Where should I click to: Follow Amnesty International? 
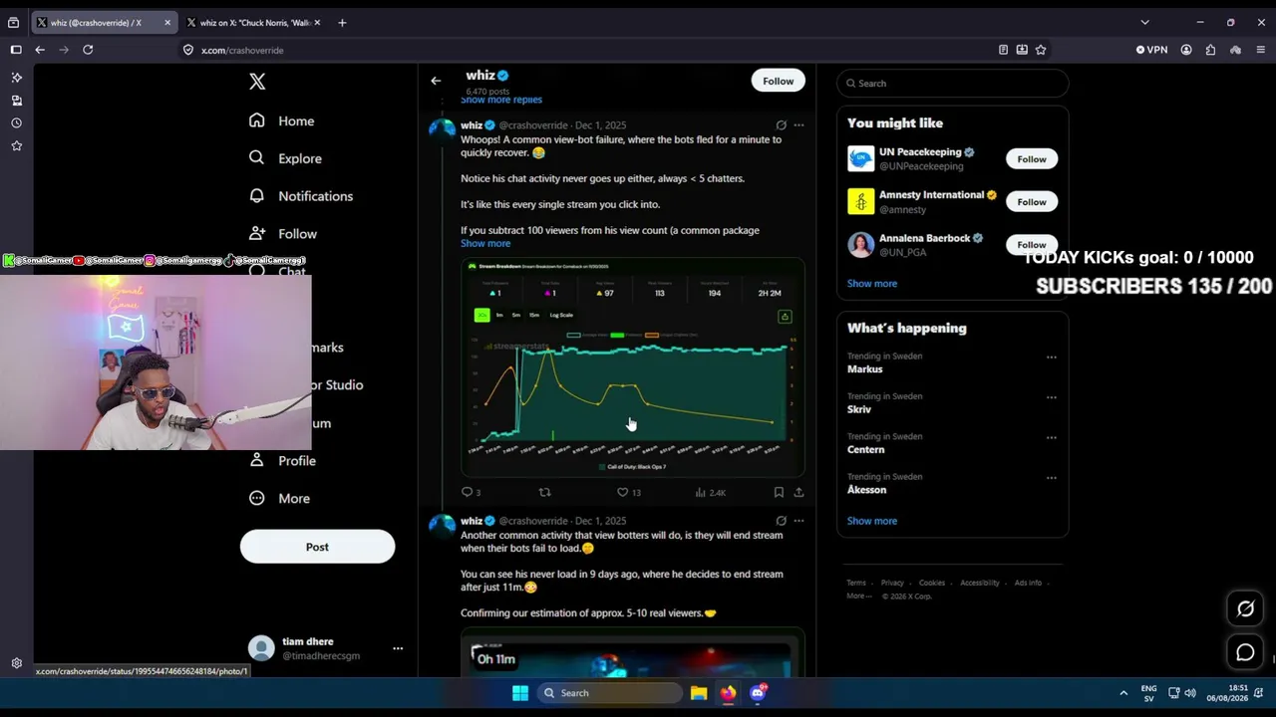point(1032,202)
